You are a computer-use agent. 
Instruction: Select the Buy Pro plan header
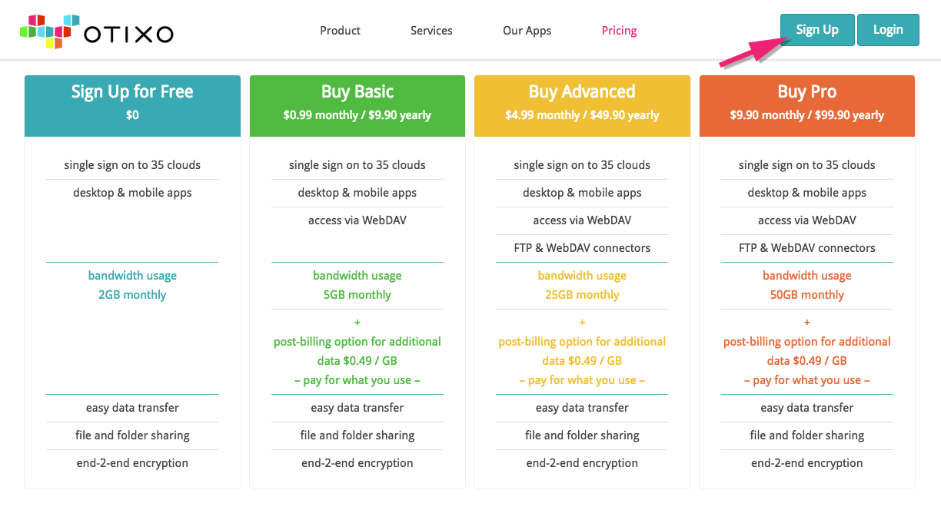807,106
